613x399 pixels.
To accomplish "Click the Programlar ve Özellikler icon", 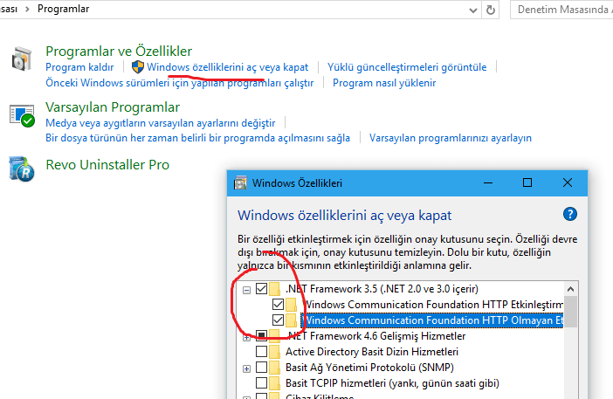I will pyautogui.click(x=22, y=59).
